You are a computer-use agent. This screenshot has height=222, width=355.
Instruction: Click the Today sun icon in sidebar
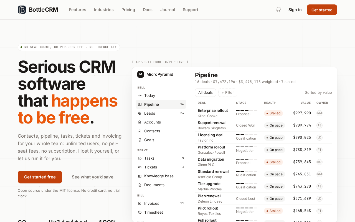[x=140, y=95]
